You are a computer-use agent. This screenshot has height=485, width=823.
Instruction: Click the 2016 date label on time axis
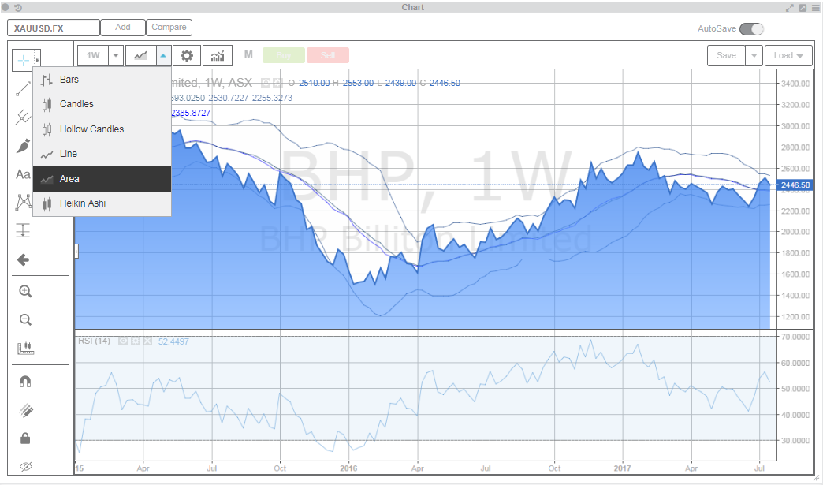tap(348, 468)
